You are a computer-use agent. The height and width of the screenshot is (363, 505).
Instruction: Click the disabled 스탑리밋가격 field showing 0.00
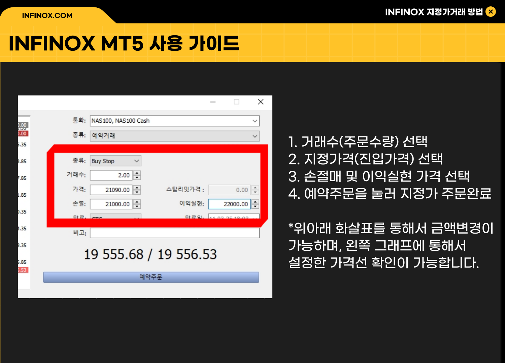229,190
